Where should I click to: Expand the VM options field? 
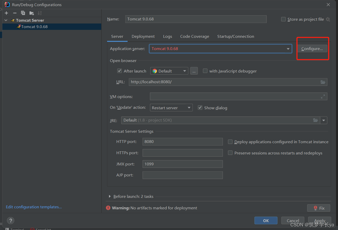click(323, 96)
